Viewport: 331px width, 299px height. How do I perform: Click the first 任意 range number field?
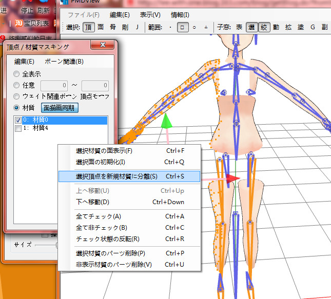[54, 85]
